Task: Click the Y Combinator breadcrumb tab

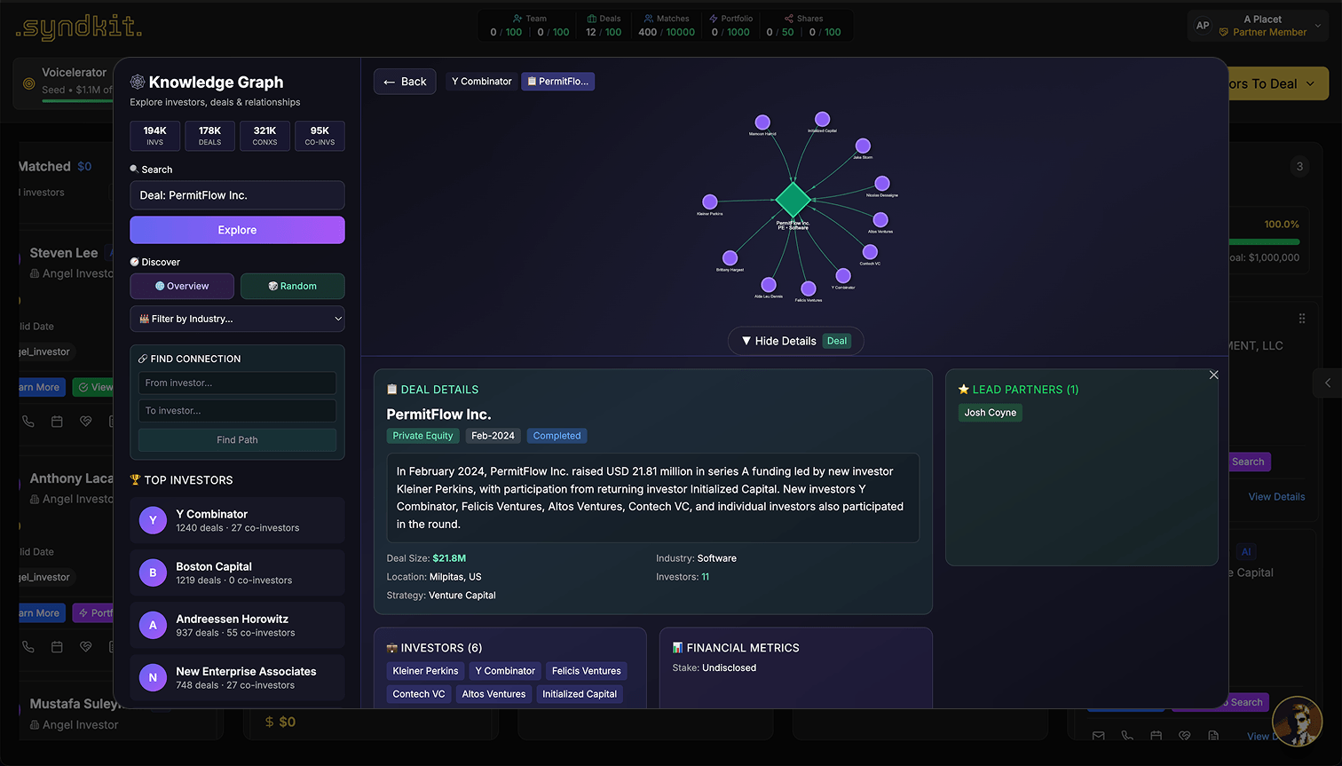Action: [x=482, y=82]
